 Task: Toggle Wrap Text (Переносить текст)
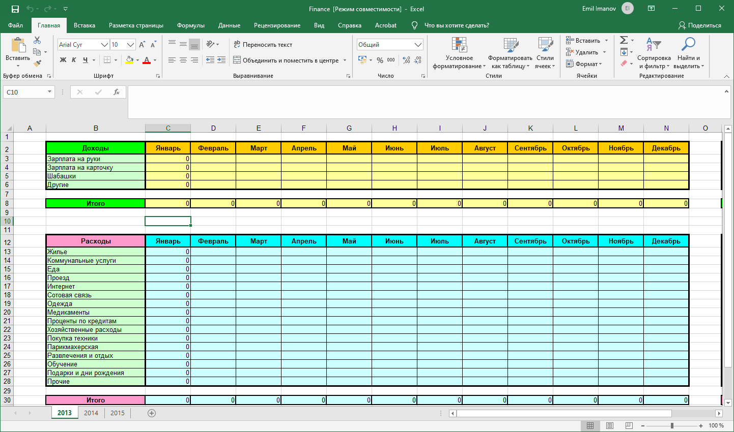(263, 45)
